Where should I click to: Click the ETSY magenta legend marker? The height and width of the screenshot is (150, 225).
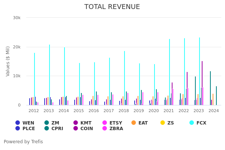tap(105, 123)
